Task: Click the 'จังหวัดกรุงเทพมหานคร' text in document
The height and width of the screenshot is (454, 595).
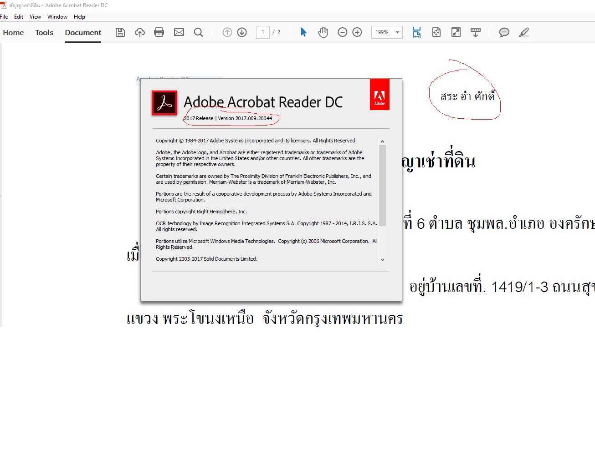Action: (333, 318)
